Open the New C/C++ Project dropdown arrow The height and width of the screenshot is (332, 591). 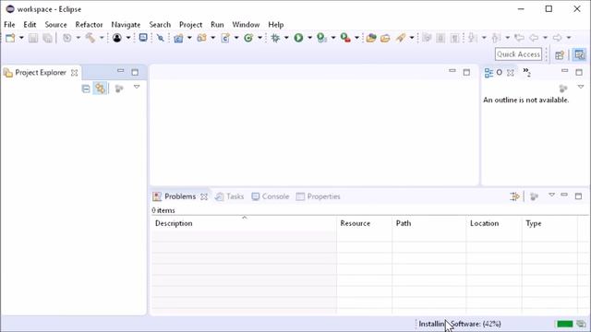pyautogui.click(x=189, y=38)
